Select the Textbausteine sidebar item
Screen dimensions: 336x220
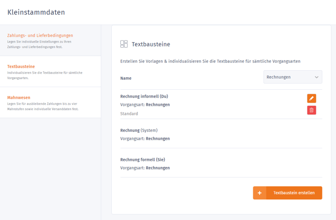tap(50, 72)
